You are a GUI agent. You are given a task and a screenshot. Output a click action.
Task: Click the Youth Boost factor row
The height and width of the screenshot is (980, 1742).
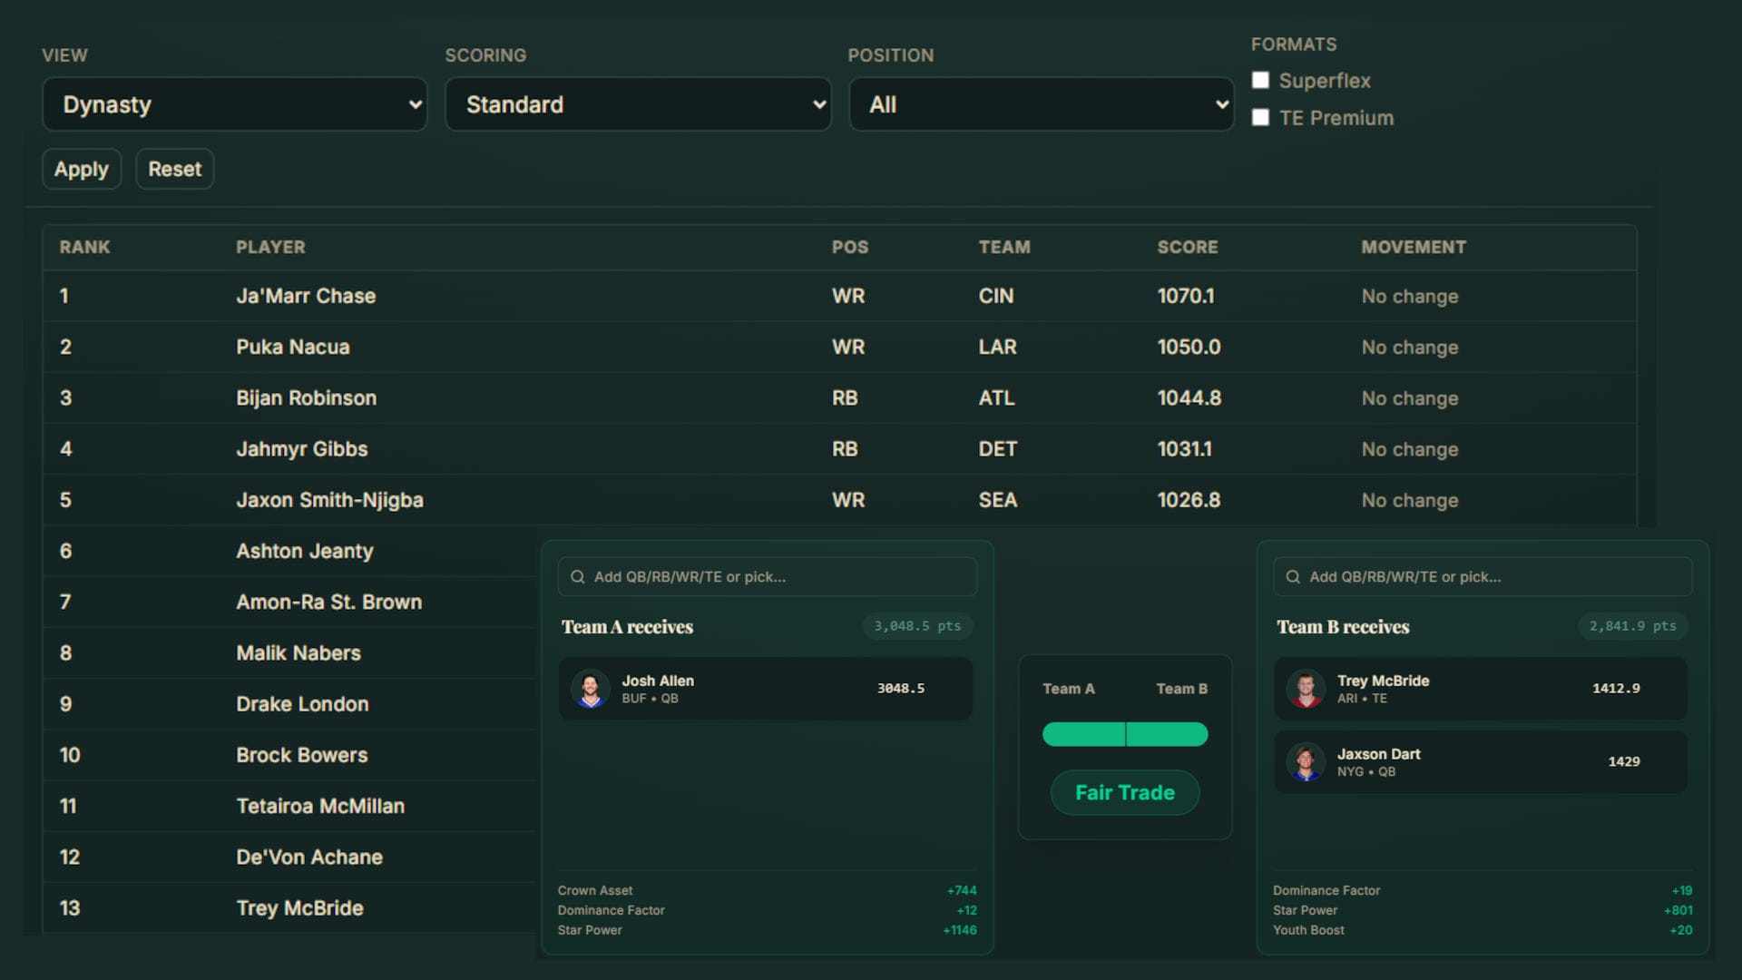tap(1483, 930)
